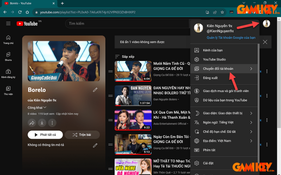Click the YouTube logo

(x=27, y=23)
